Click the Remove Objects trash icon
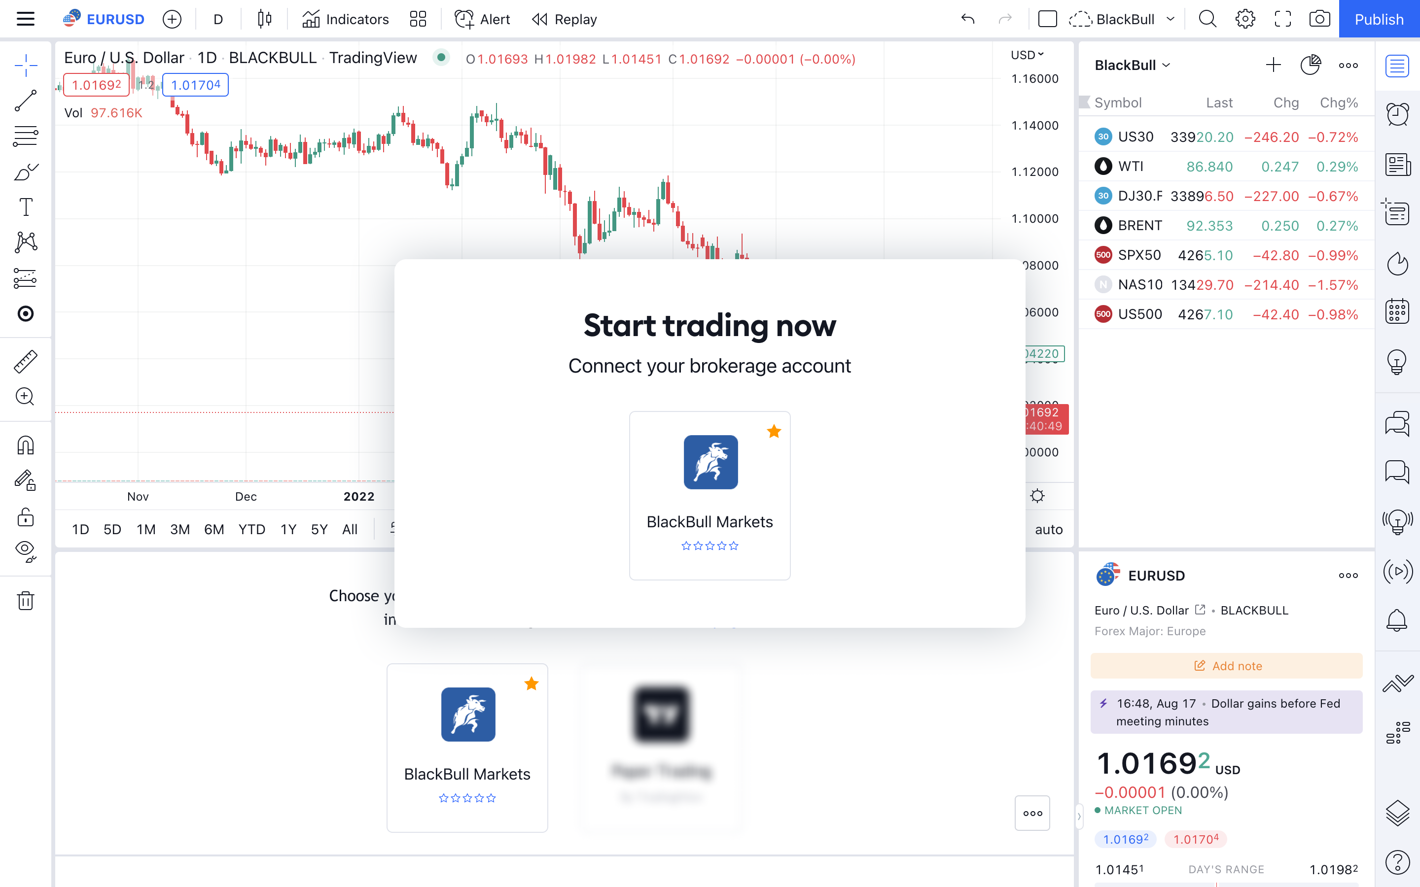 [25, 601]
